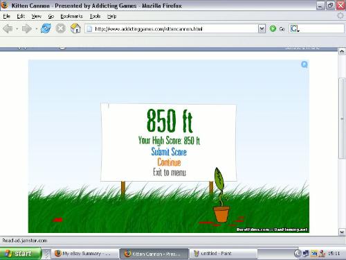The image size is (346, 260).
Task: Click the Forward arrow icon
Action: 27,29
